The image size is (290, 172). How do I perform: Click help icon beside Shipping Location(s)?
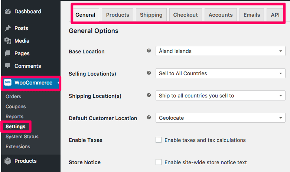149,95
